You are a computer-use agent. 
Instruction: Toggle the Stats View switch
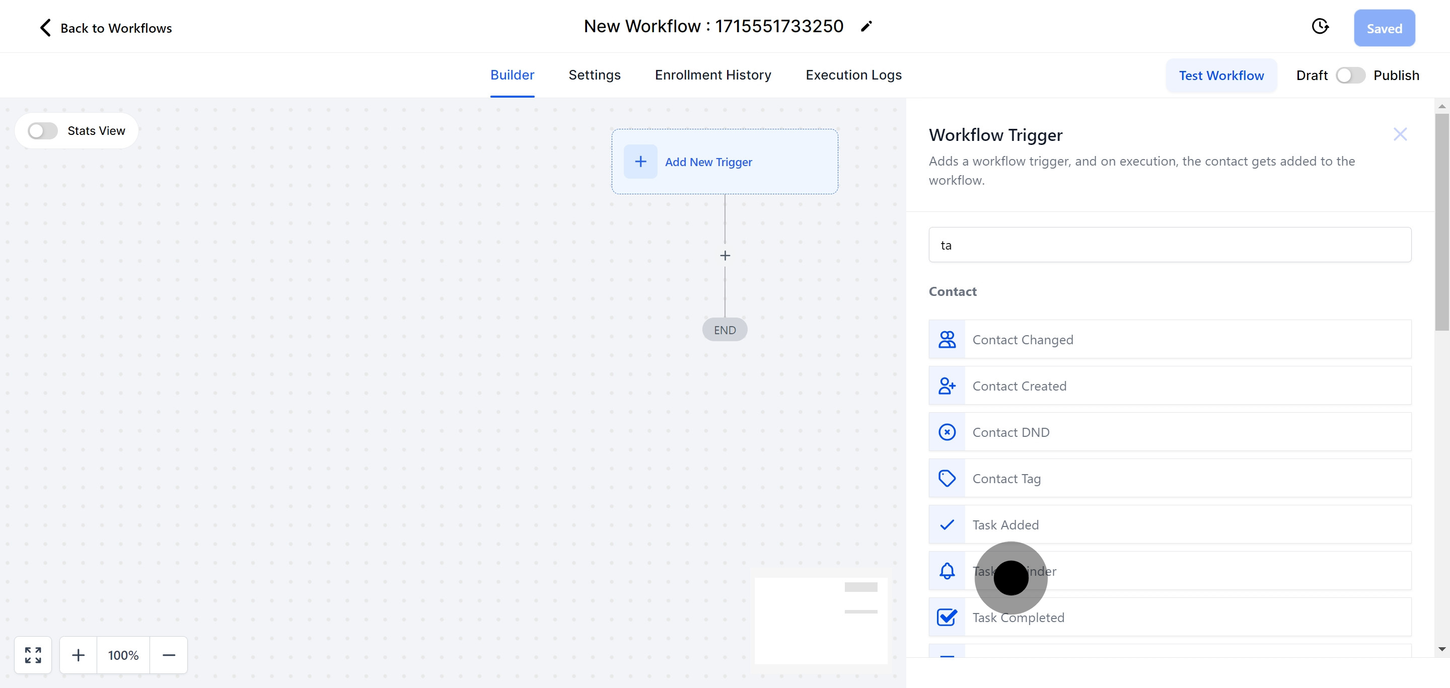pyautogui.click(x=43, y=131)
